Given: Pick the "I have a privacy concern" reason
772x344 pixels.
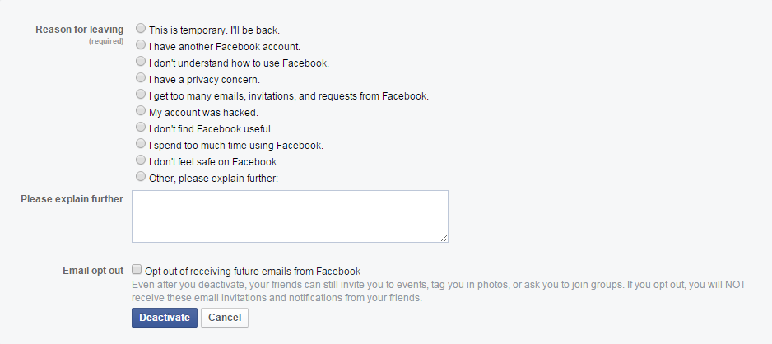Looking at the screenshot, I should coord(141,78).
